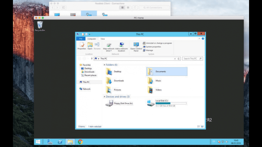Open the address bar history dropdown
The width and height of the screenshot is (262, 147).
click(x=175, y=58)
